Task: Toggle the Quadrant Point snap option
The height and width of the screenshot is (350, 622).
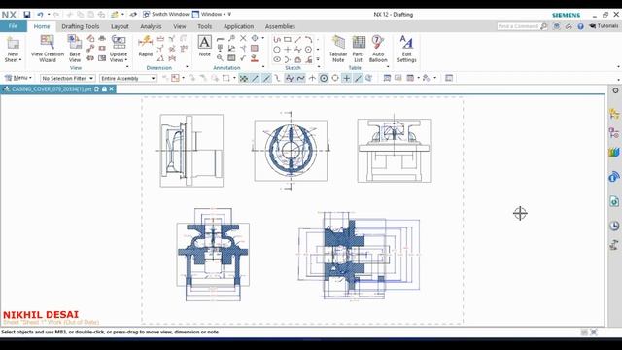Action: pyautogui.click(x=335, y=78)
